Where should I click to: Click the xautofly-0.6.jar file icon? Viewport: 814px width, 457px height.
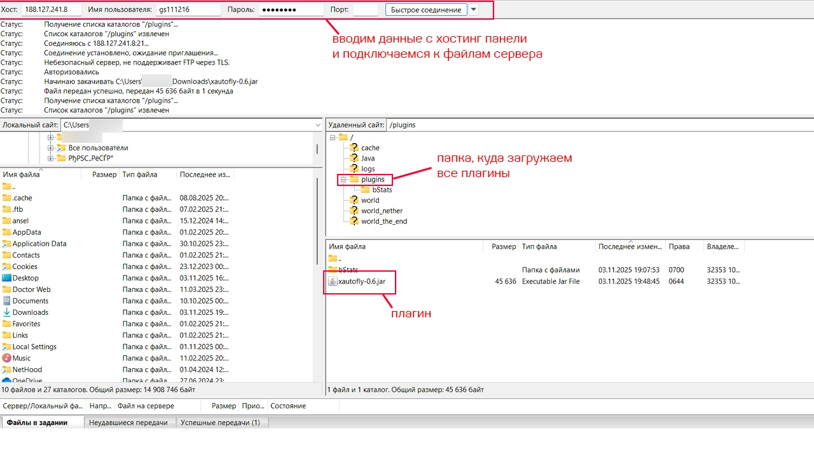point(333,281)
